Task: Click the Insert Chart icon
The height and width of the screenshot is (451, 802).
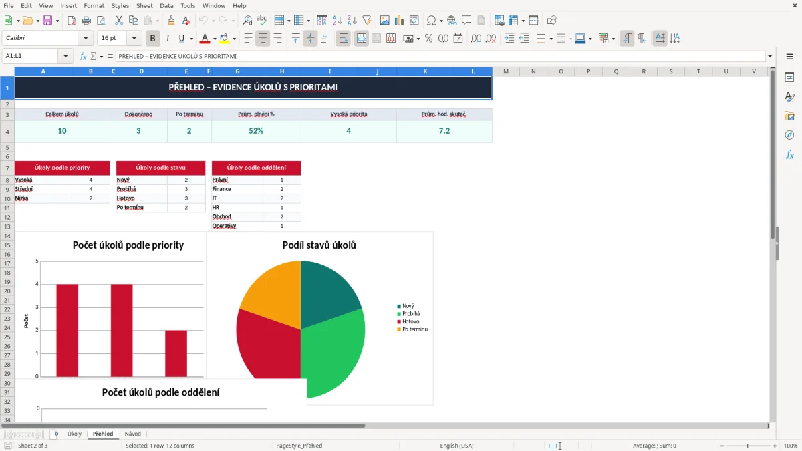Action: 400,21
